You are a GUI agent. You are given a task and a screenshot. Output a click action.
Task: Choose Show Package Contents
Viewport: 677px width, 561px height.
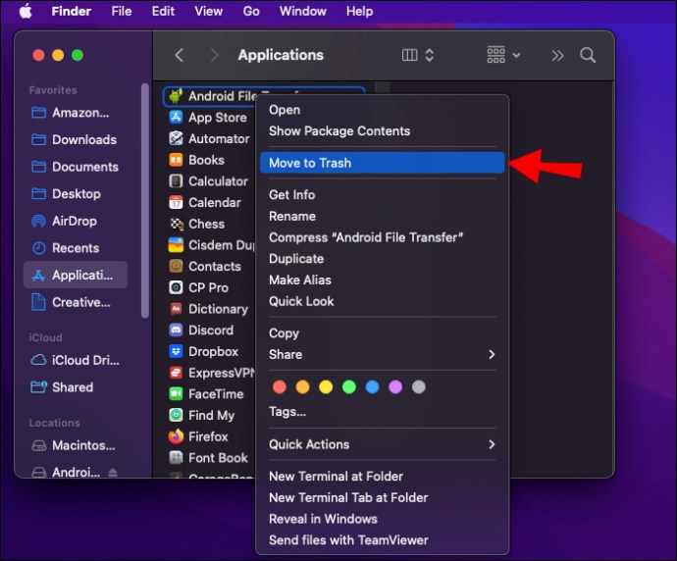click(382, 130)
